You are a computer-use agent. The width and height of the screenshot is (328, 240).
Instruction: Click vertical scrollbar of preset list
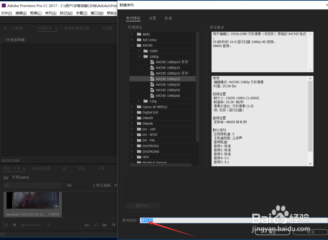coord(197,87)
